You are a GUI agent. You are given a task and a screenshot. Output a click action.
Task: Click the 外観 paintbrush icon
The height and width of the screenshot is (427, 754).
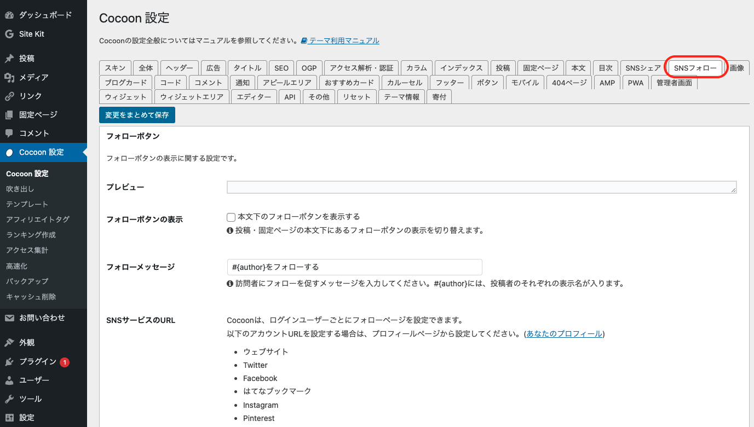tap(9, 342)
